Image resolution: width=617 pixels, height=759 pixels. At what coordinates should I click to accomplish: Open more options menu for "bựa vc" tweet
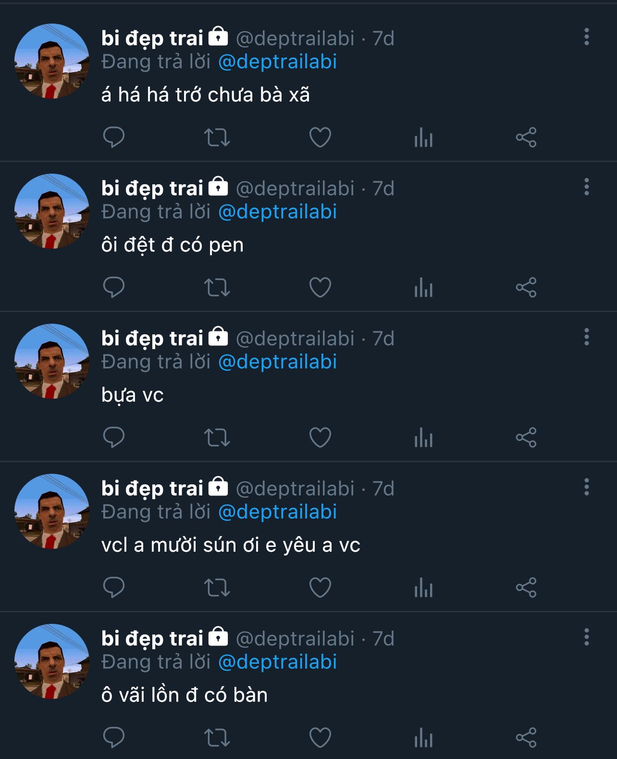point(586,337)
